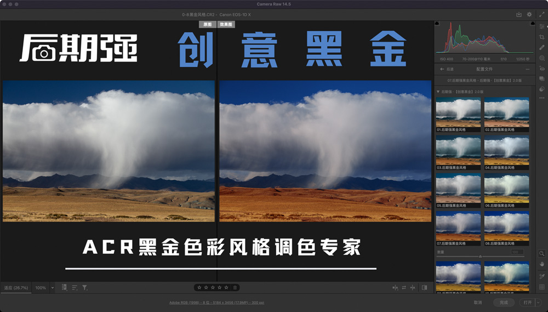Open the filter funnel icon
548x312 pixels.
pos(84,287)
